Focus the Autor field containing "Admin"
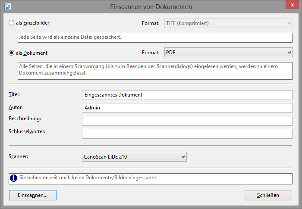Screen dimensions: 302x209 187,108
